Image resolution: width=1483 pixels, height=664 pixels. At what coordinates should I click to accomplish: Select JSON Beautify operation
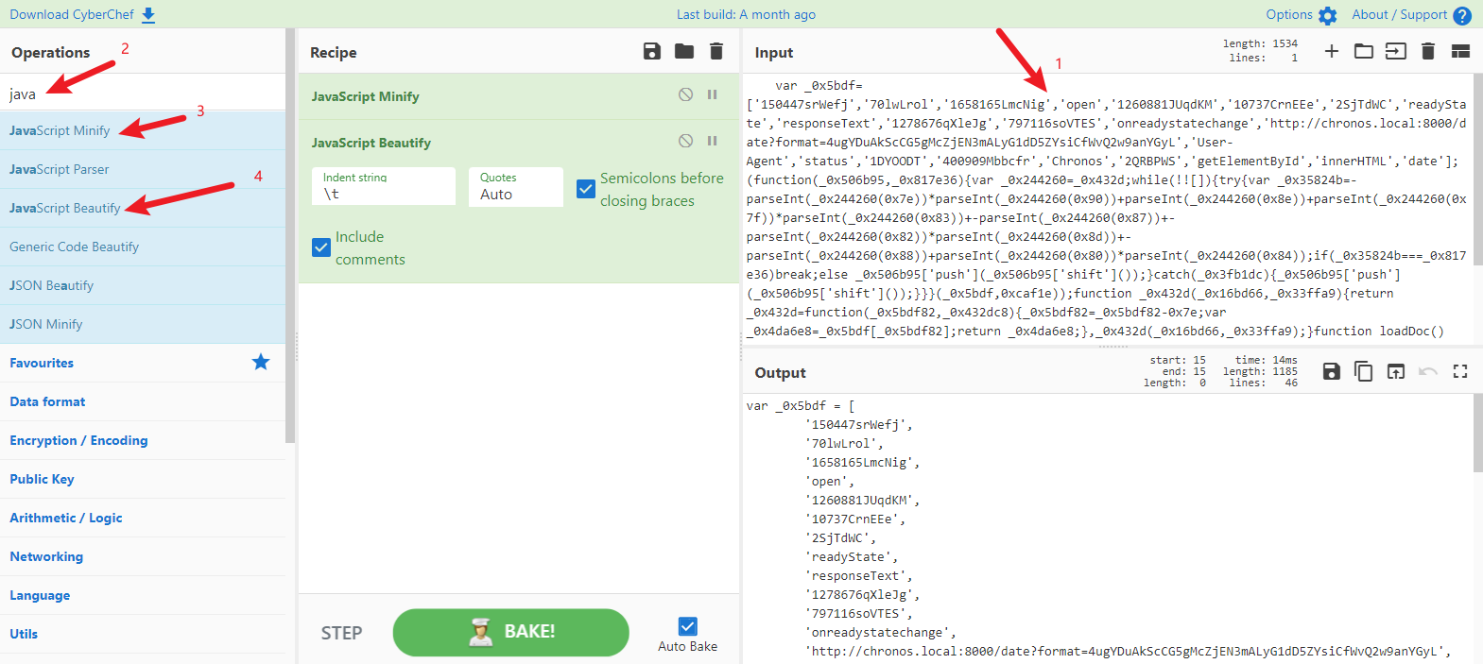pos(142,285)
